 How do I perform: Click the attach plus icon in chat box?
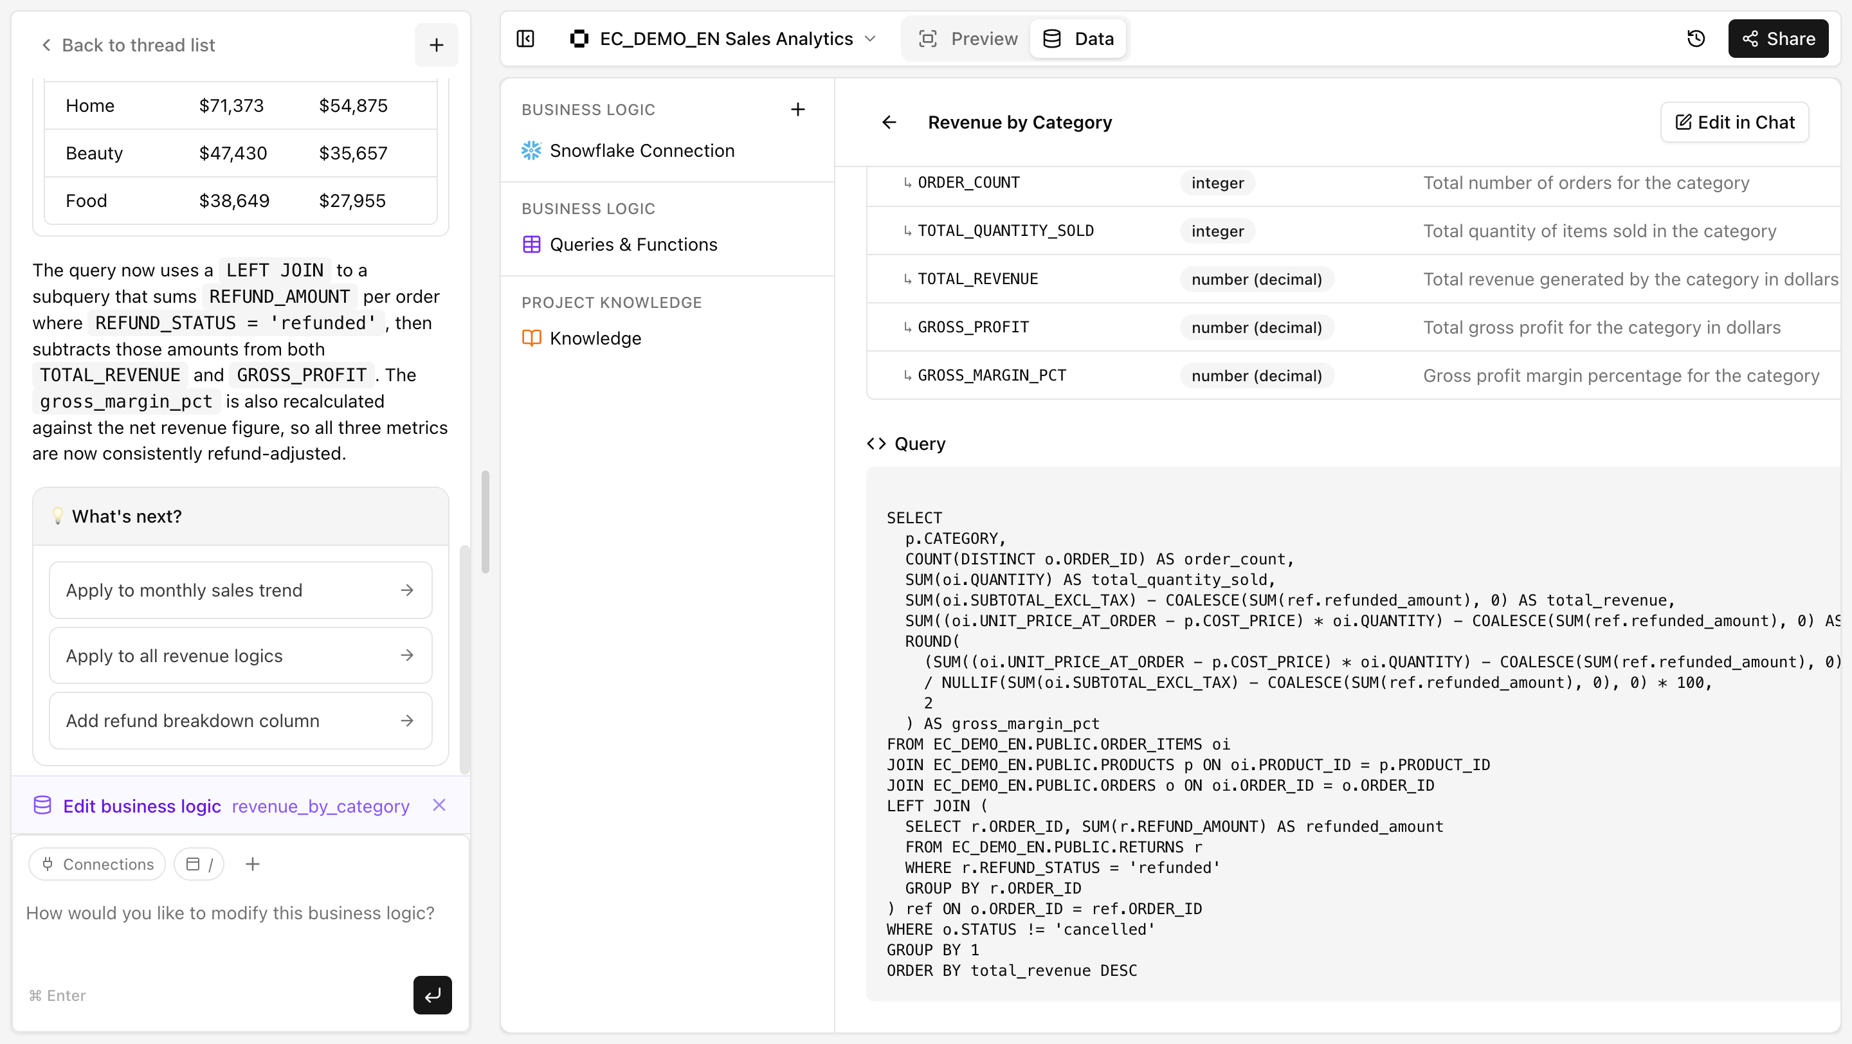tap(252, 865)
